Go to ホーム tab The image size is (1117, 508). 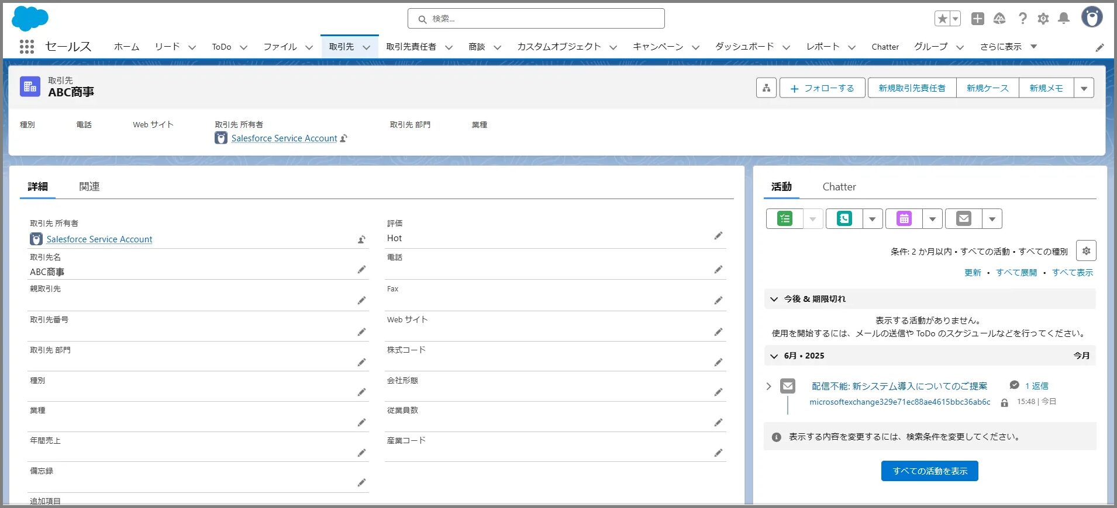click(126, 47)
